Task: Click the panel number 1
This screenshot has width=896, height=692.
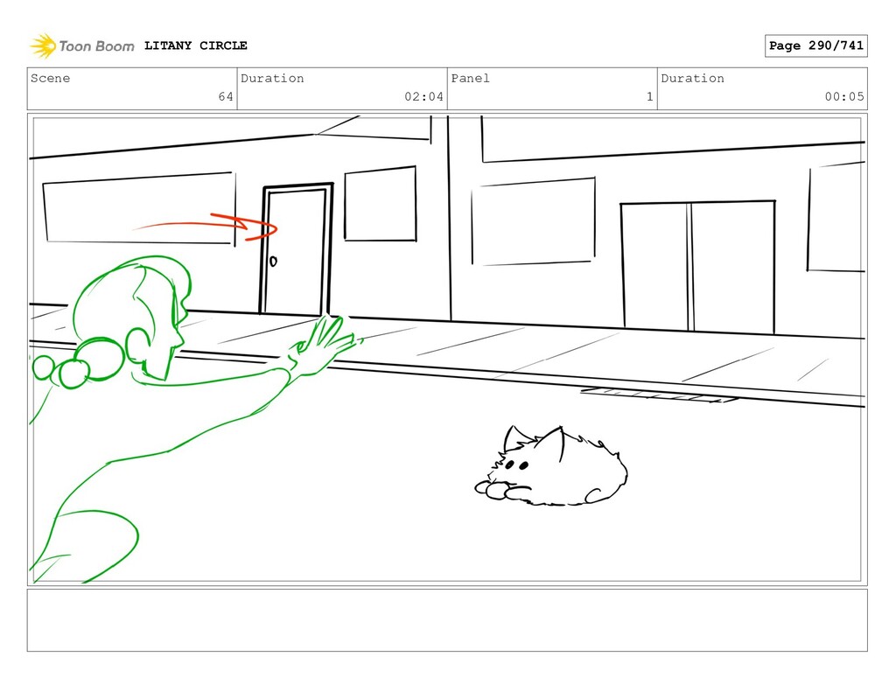Action: pos(650,96)
